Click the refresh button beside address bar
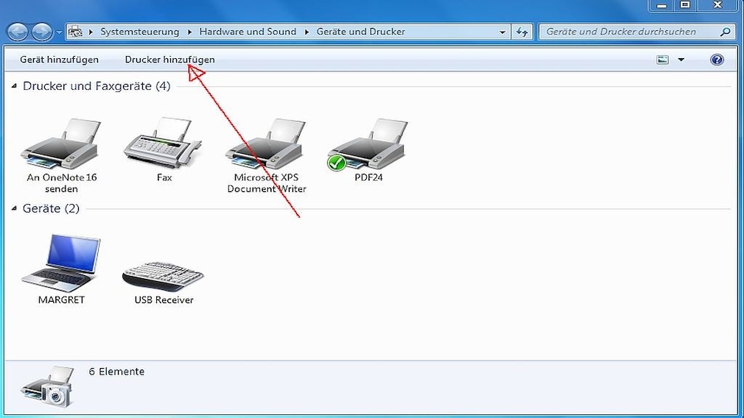The width and height of the screenshot is (744, 418). pyautogui.click(x=522, y=32)
